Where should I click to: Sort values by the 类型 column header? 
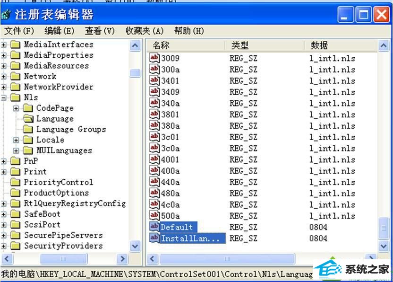point(265,45)
